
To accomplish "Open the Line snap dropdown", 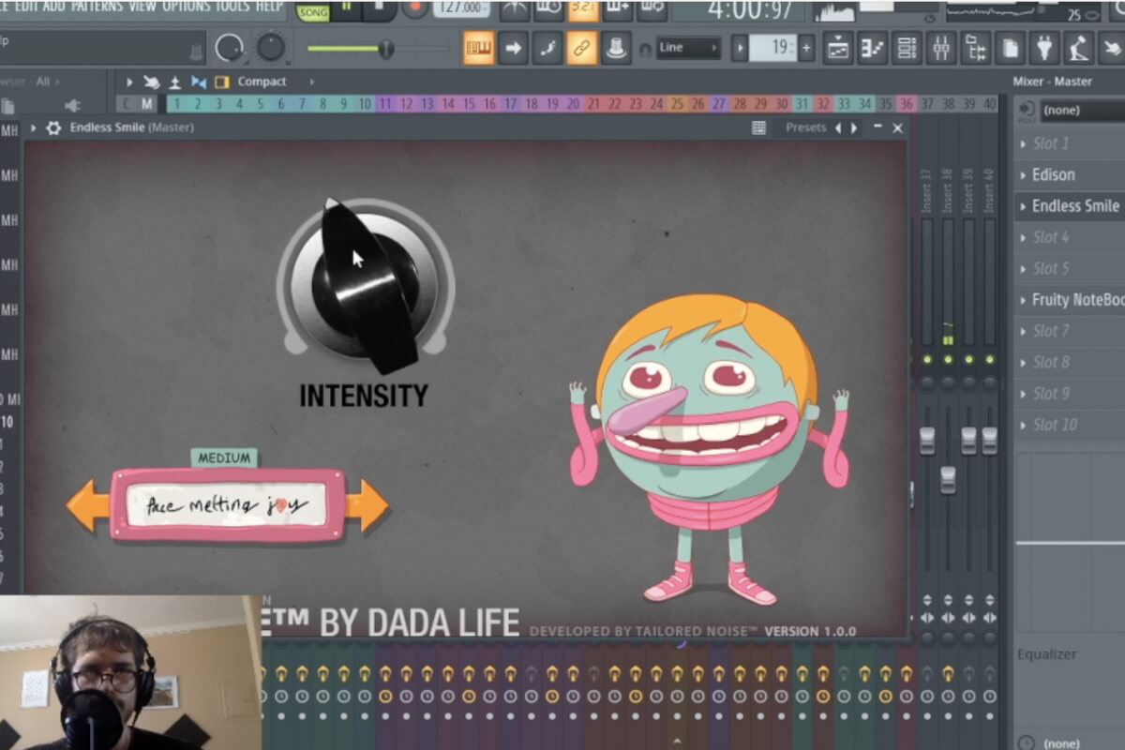I will pyautogui.click(x=689, y=48).
